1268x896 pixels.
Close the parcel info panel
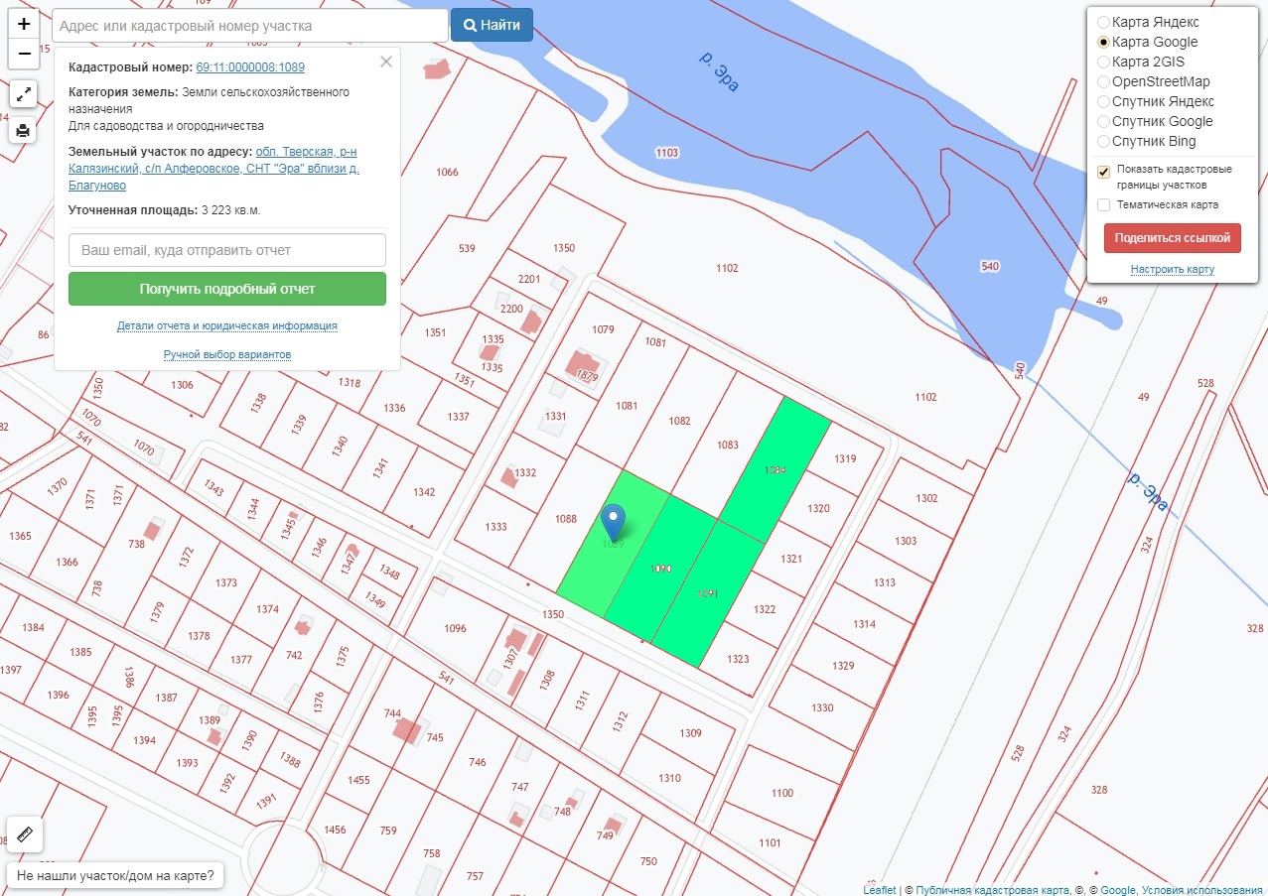386,62
